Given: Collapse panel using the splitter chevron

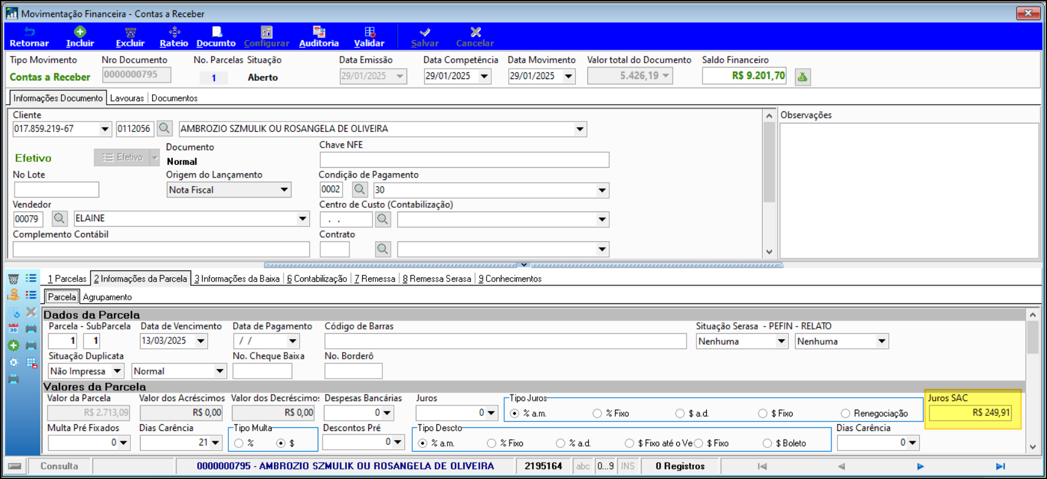Looking at the screenshot, I should point(524,265).
